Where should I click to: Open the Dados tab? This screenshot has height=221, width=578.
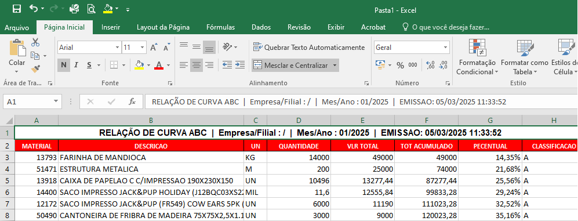click(261, 27)
